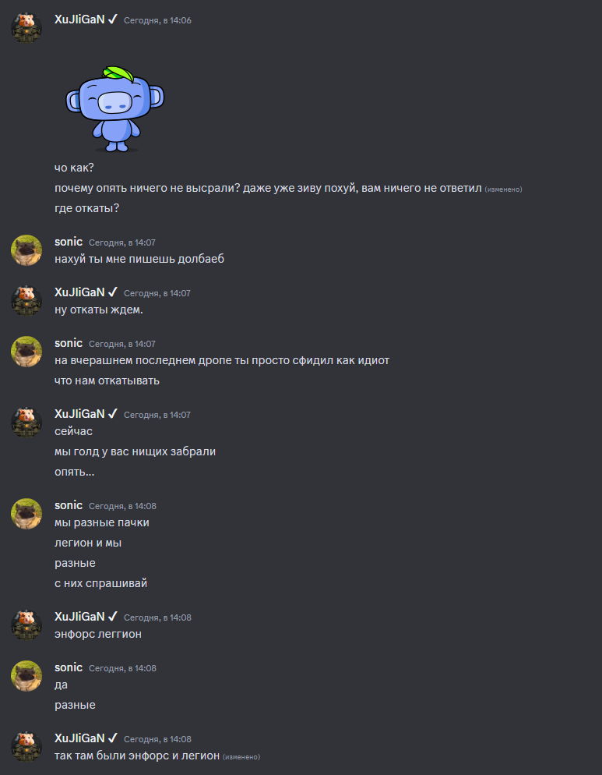Click sonic's avatar by 'мы разные пачки'

point(26,514)
